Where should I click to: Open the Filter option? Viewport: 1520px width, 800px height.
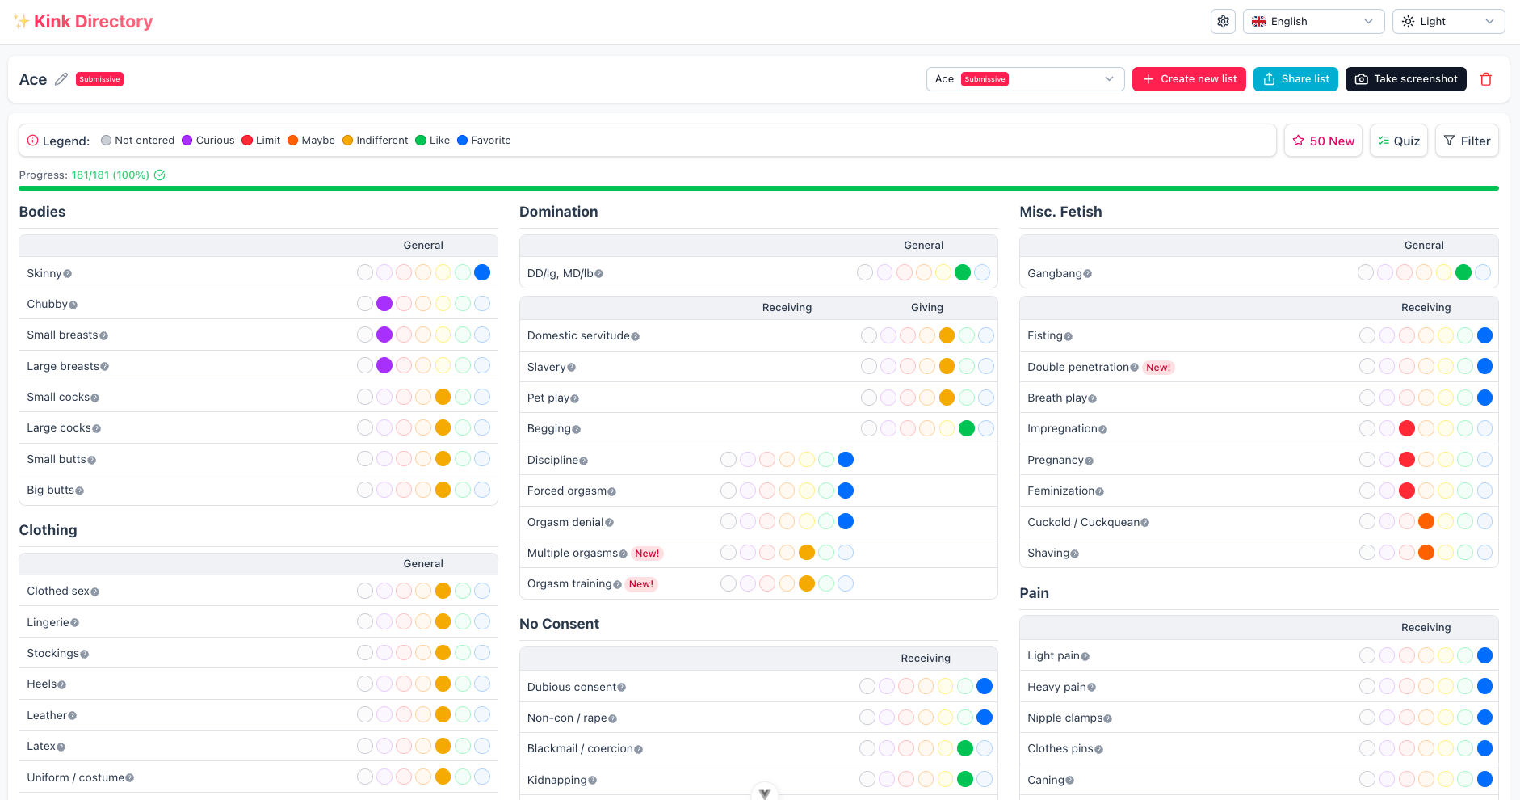tap(1467, 141)
